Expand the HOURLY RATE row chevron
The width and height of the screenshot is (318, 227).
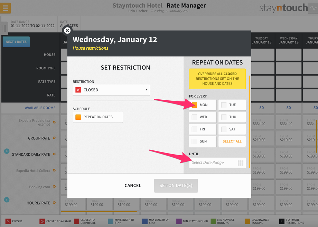[x=54, y=203]
